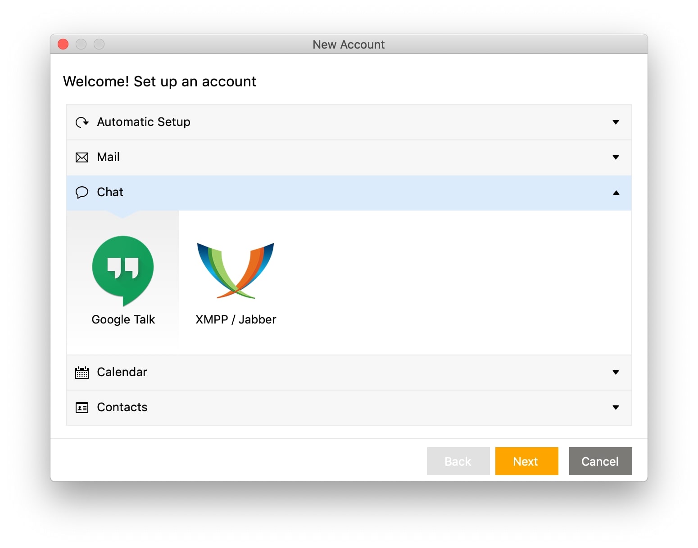This screenshot has height=548, width=698.
Task: Click the Google Talk label text
Action: 123,319
